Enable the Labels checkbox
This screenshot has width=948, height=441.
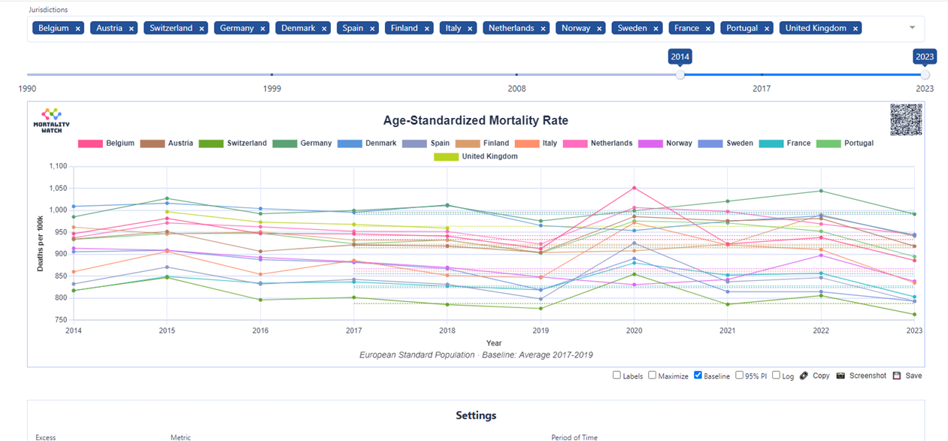(x=617, y=376)
